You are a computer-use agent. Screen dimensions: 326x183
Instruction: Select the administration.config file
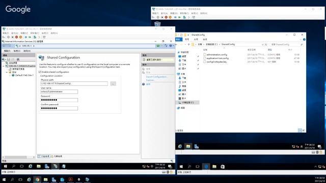[x=216, y=54]
